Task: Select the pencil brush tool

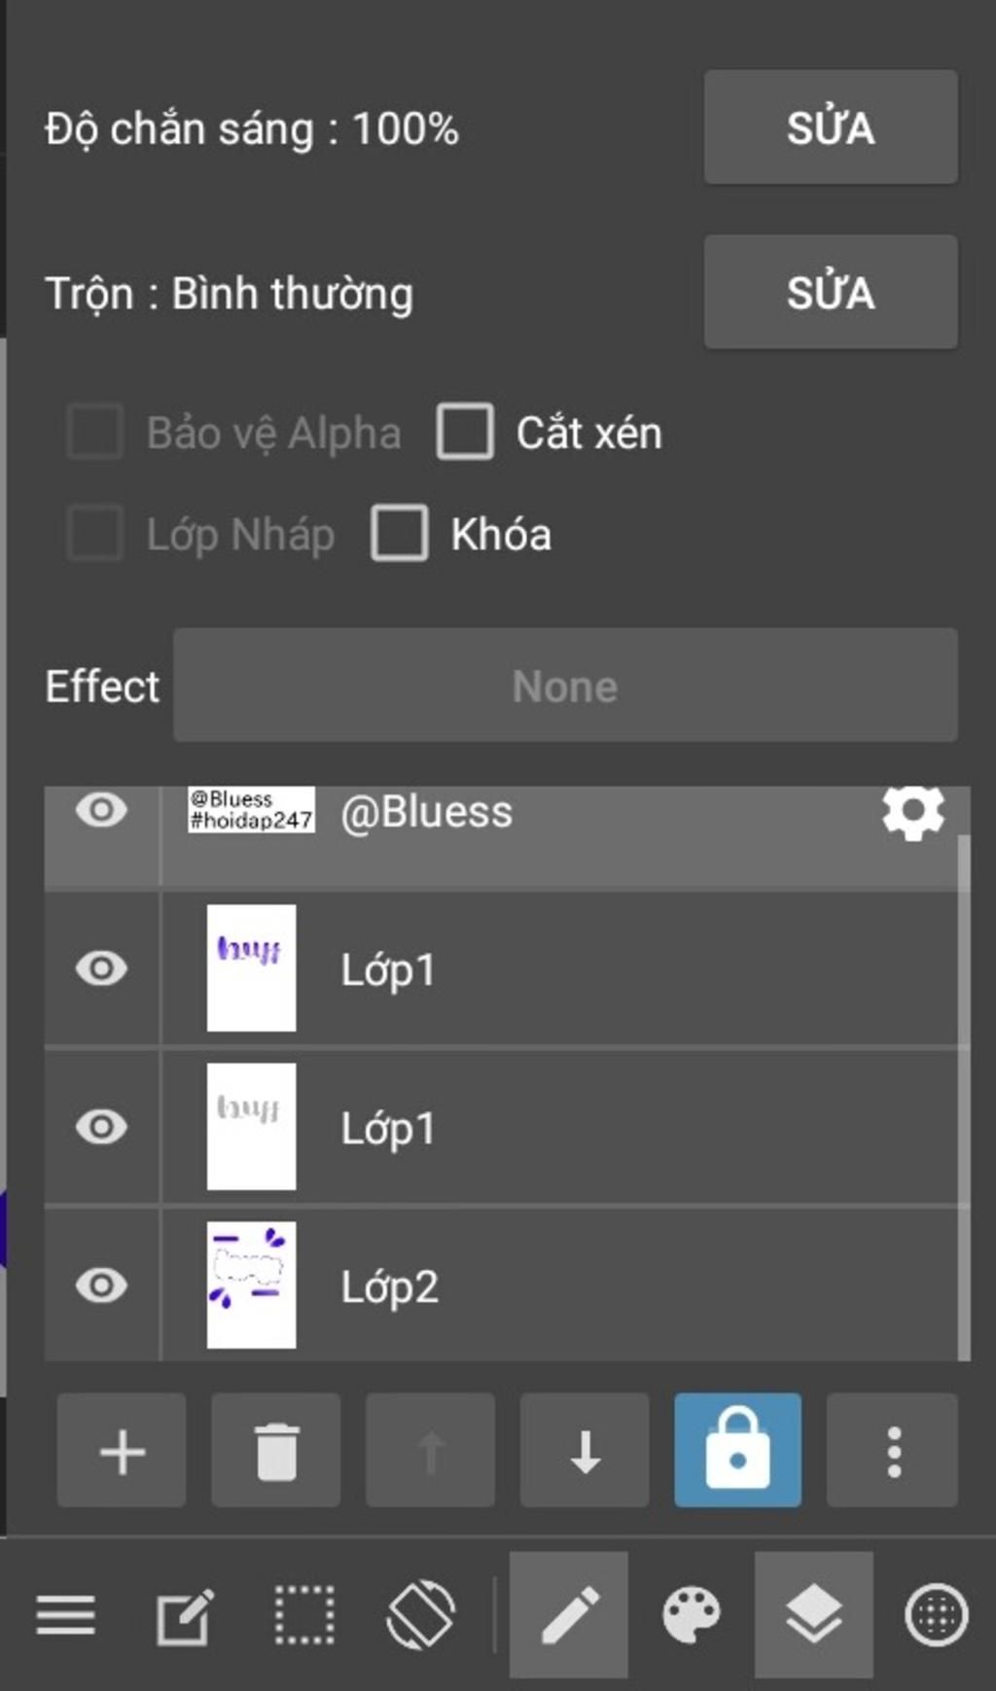Action: [569, 1615]
